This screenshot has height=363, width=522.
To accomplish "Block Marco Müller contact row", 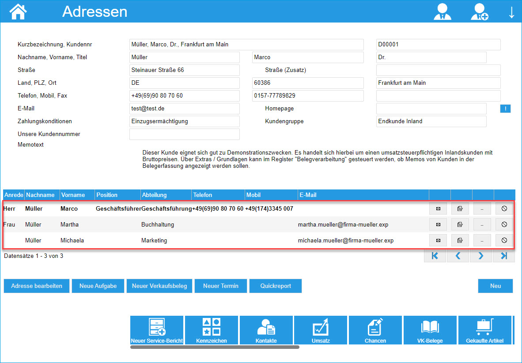I will coord(504,208).
